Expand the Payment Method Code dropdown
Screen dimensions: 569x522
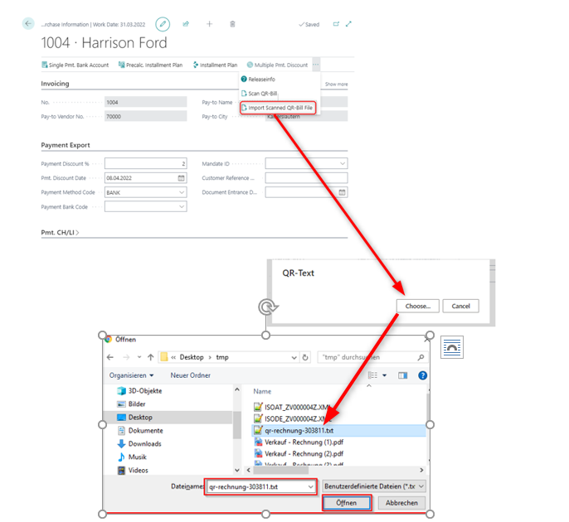coord(182,192)
